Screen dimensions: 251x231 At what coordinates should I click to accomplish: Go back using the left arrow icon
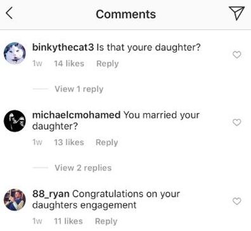(x=10, y=13)
